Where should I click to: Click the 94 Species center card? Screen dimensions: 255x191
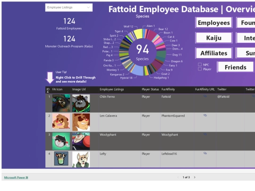click(143, 52)
